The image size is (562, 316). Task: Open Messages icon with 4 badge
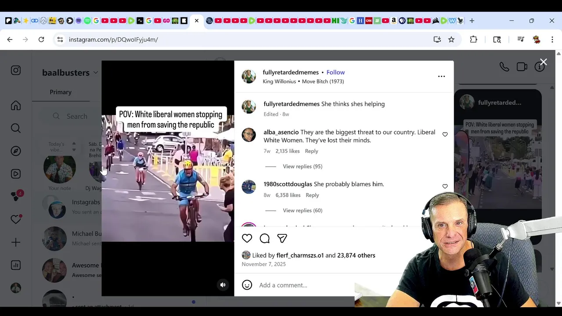pyautogui.click(x=16, y=196)
